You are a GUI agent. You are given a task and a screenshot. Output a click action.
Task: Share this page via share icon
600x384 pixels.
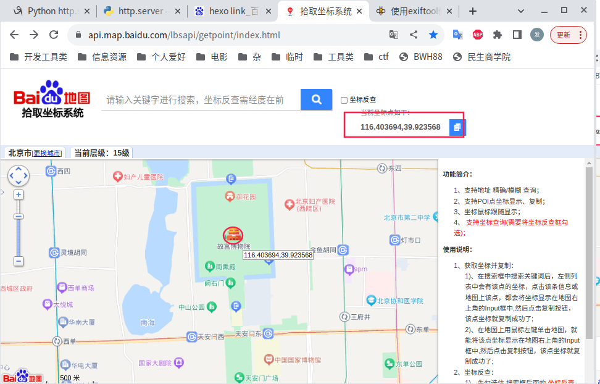(x=413, y=35)
